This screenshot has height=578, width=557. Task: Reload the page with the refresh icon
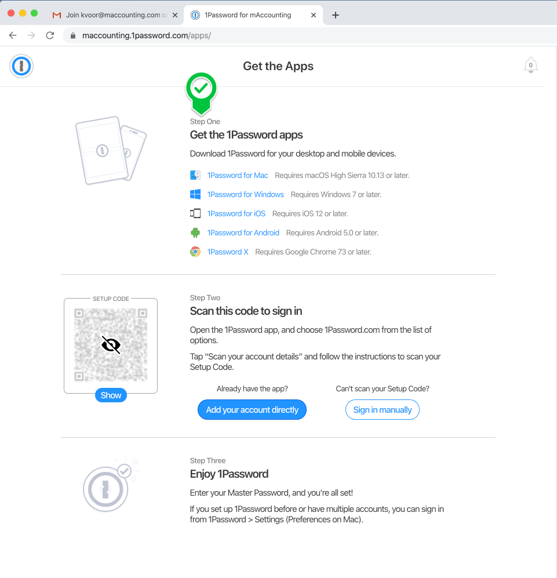pos(50,35)
